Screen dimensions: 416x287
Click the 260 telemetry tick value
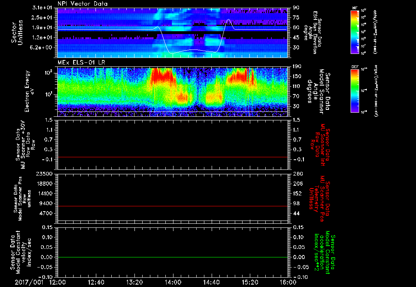(x=298, y=173)
